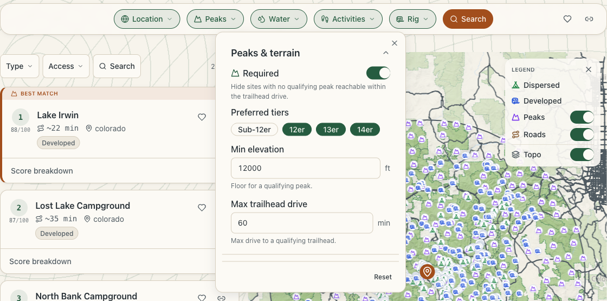Image resolution: width=607 pixels, height=301 pixels.
Task: Click the Max trailhead drive input
Action: click(x=302, y=223)
